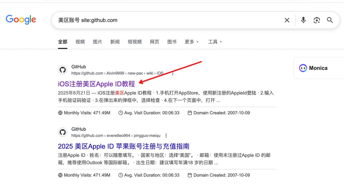
Task: Expand the 工具 dropdown
Action: [215, 42]
